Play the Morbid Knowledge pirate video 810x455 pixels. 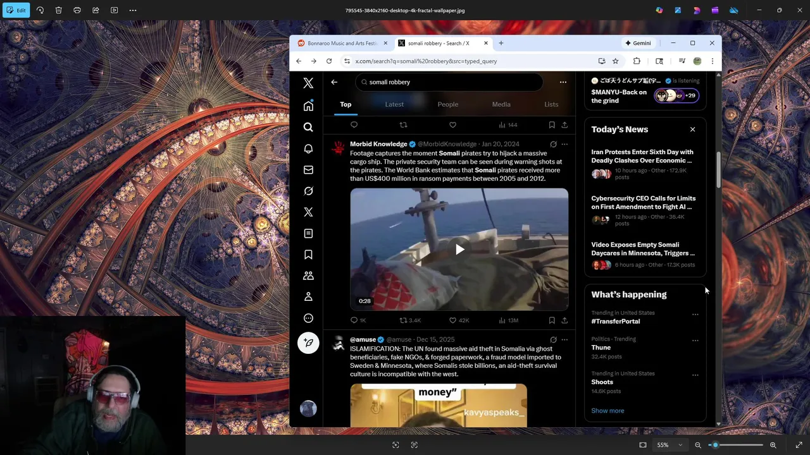pyautogui.click(x=459, y=249)
